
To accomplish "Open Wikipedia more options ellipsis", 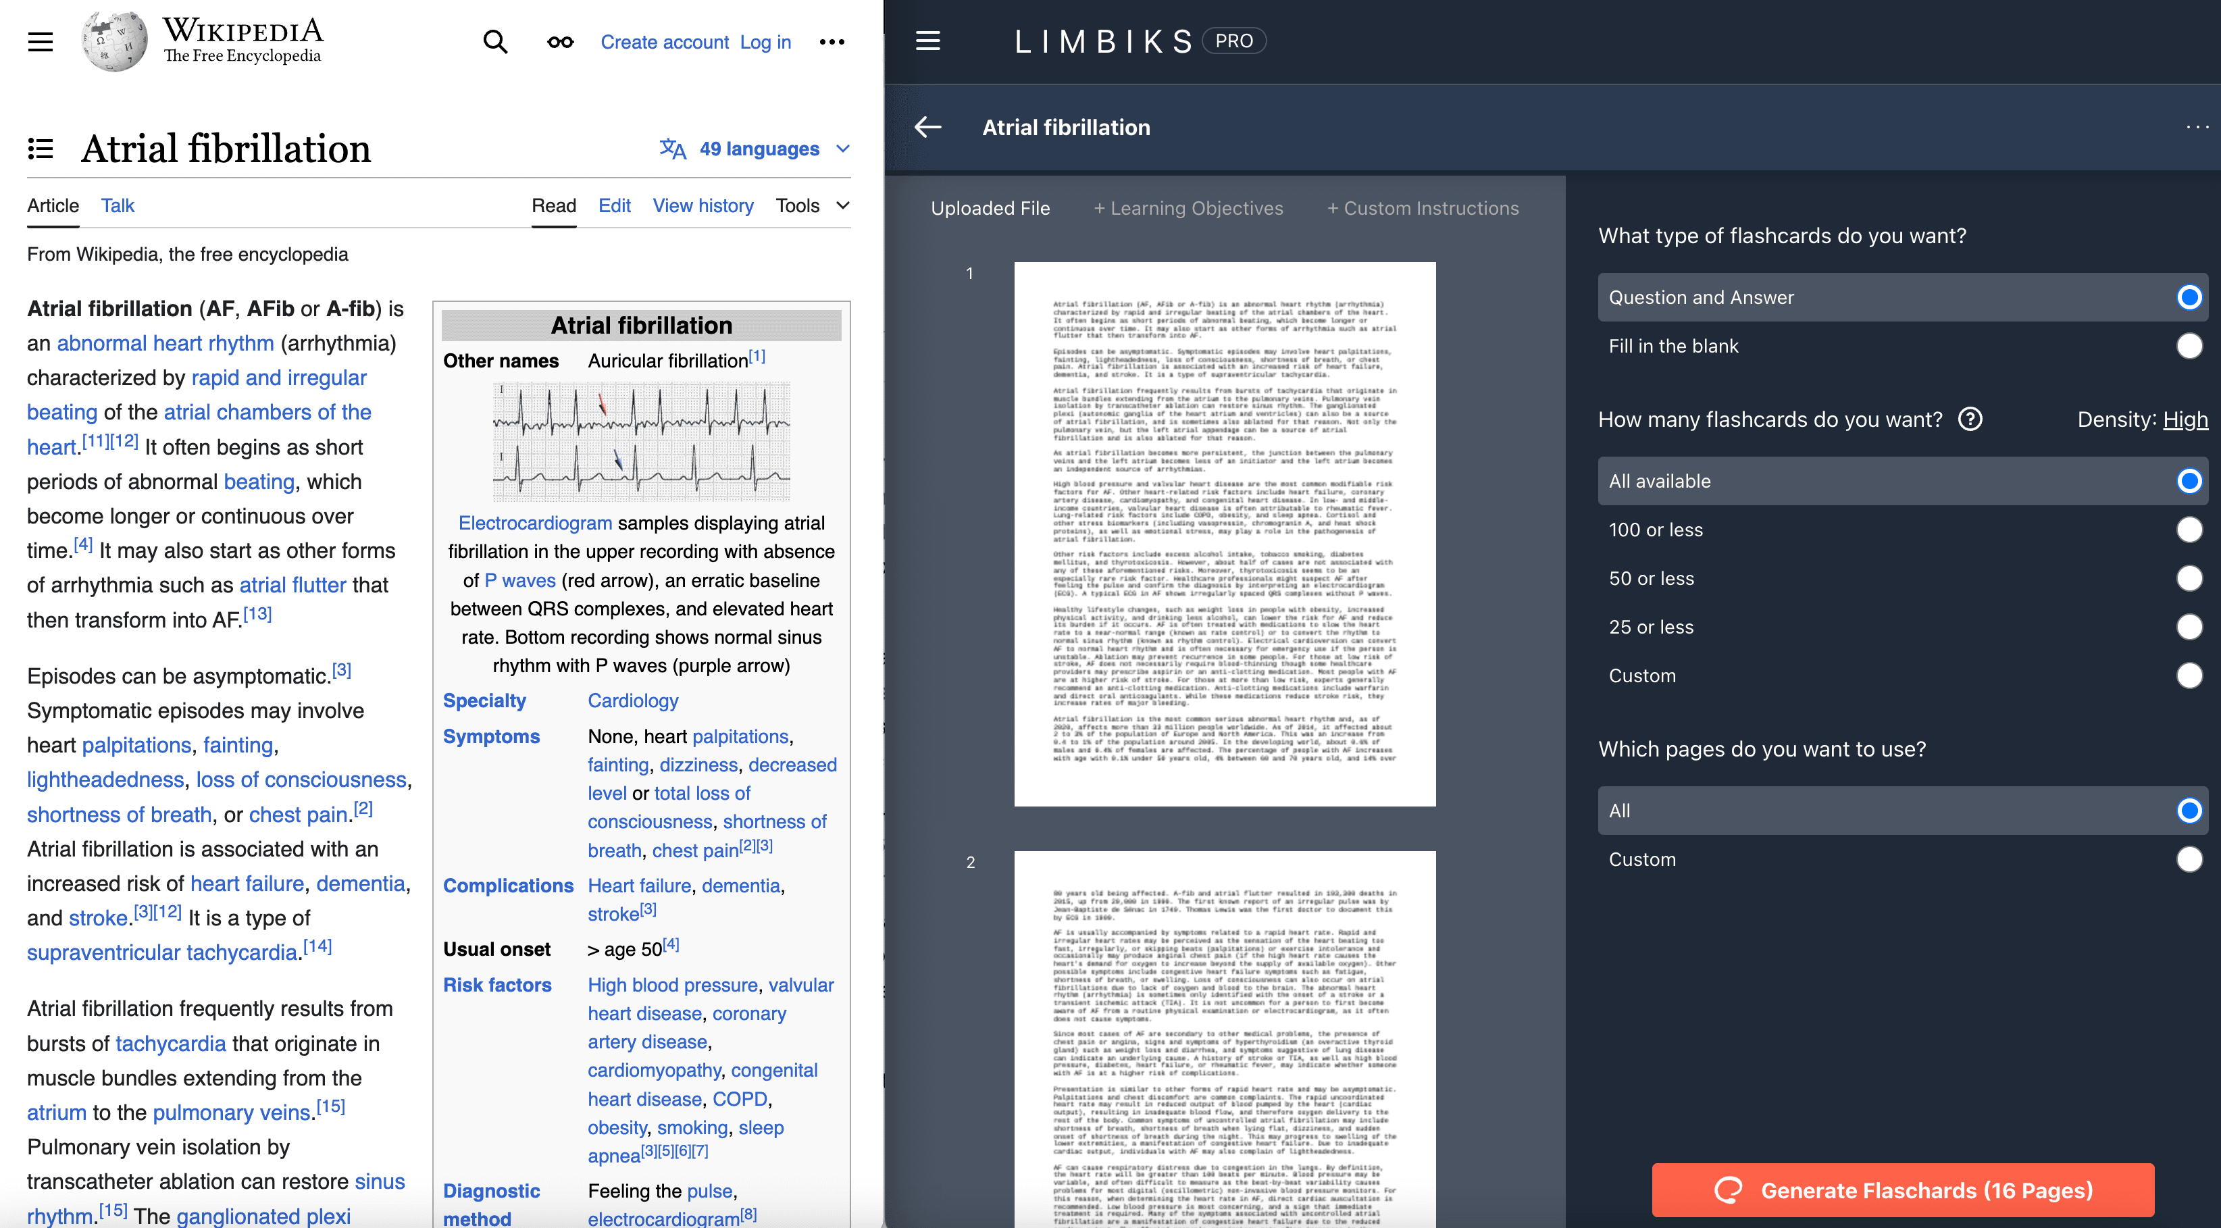I will [831, 41].
